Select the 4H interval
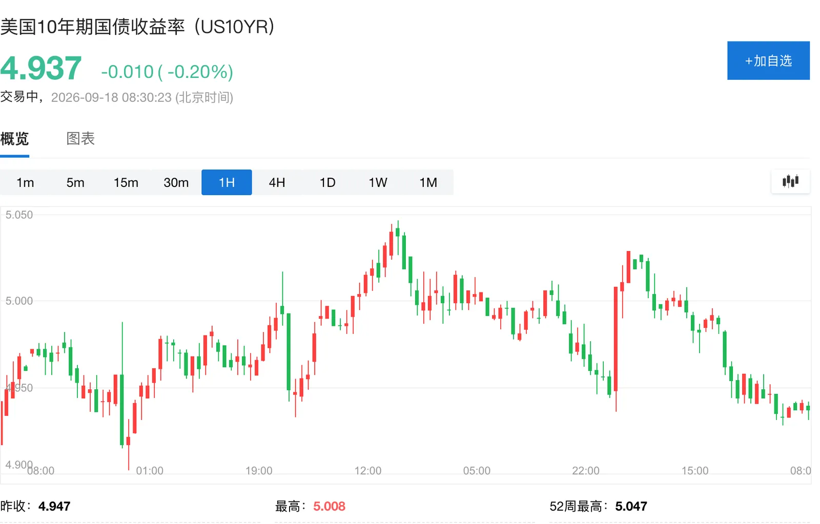The image size is (820, 524). pyautogui.click(x=277, y=182)
